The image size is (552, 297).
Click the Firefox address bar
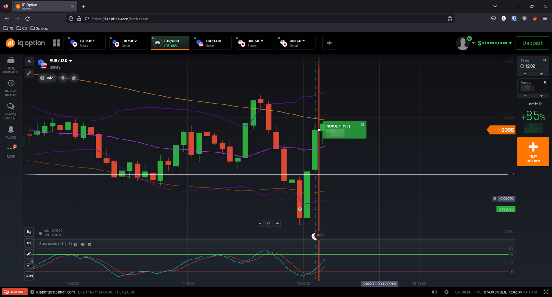[x=261, y=19]
